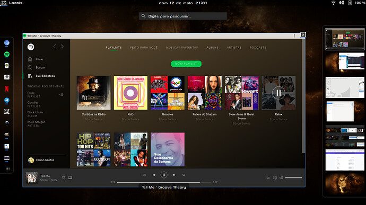This screenshot has width=366, height=205.
Task: Navigate forward with the right chevron
Action: [x=62, y=47]
